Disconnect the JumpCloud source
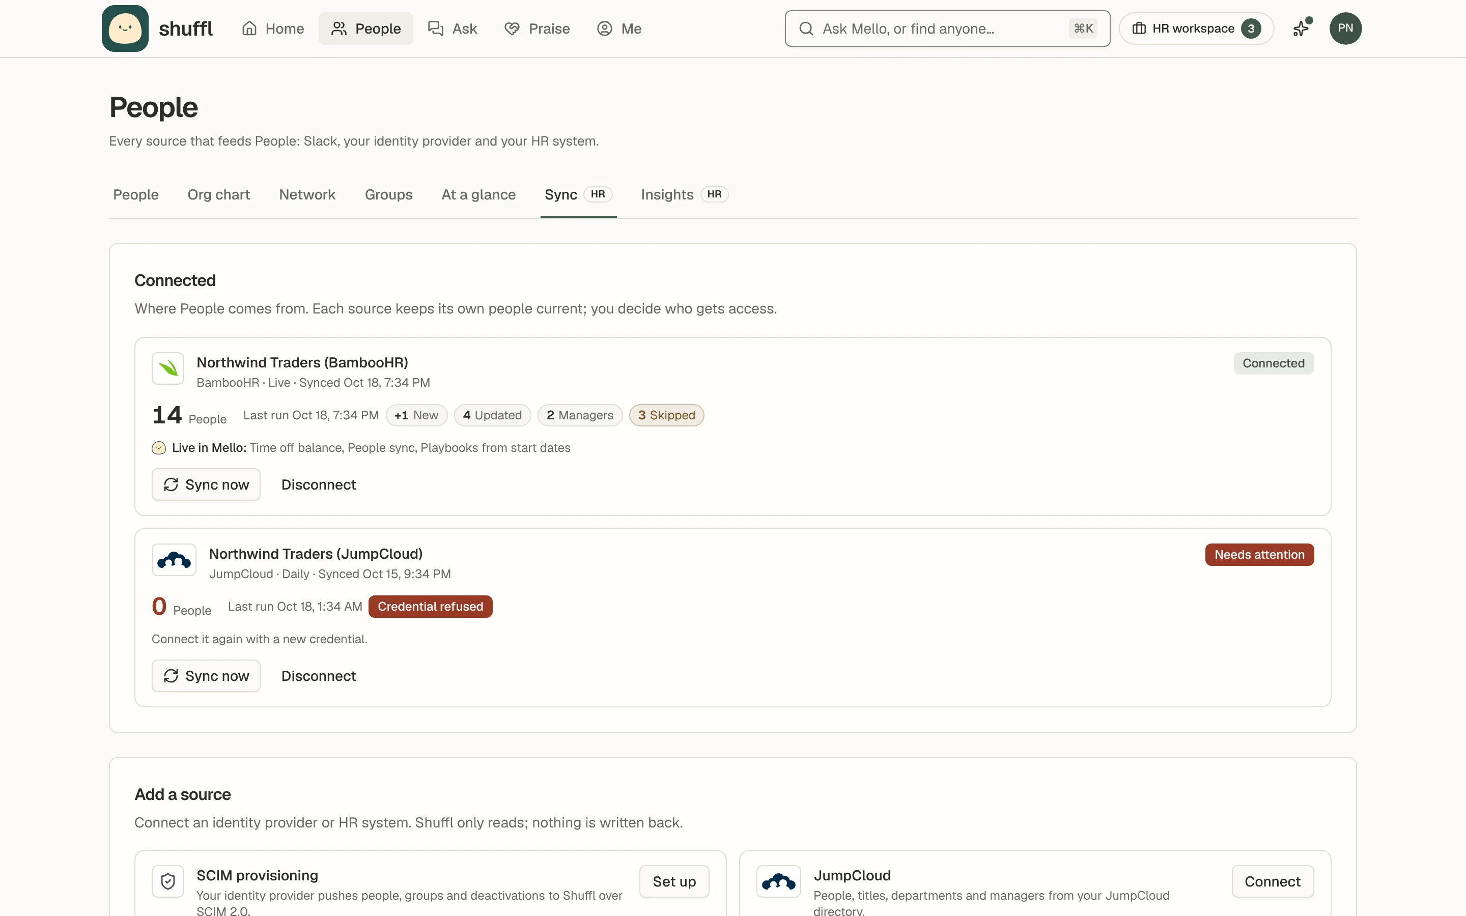The image size is (1466, 916). click(319, 676)
